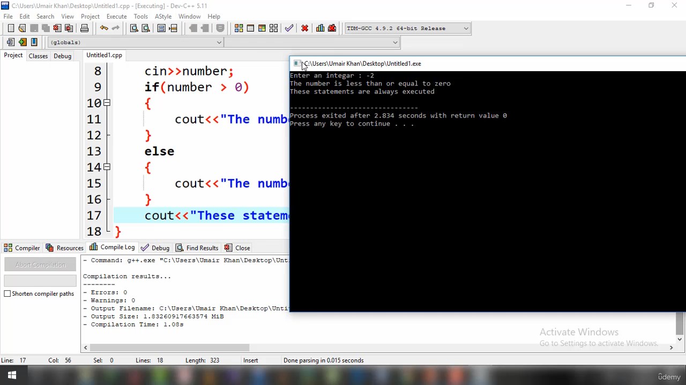Run the program toolbar icon
The image size is (686, 385).
[250, 28]
